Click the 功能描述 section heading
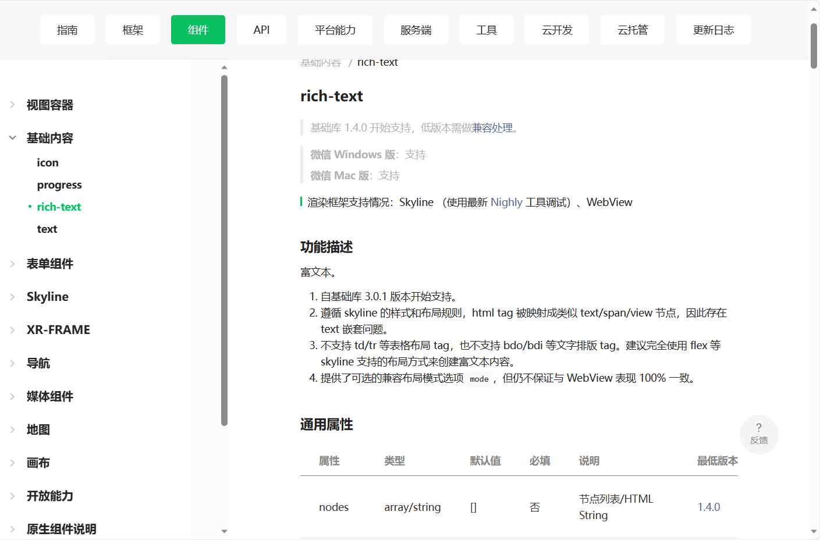Image resolution: width=820 pixels, height=540 pixels. (x=326, y=247)
